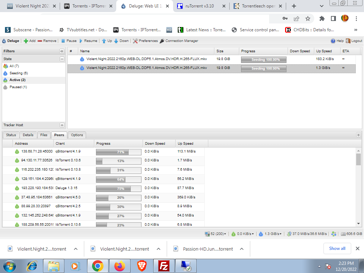The height and width of the screenshot is (273, 364).
Task: Sort torrents by Size column
Action: 226,51
